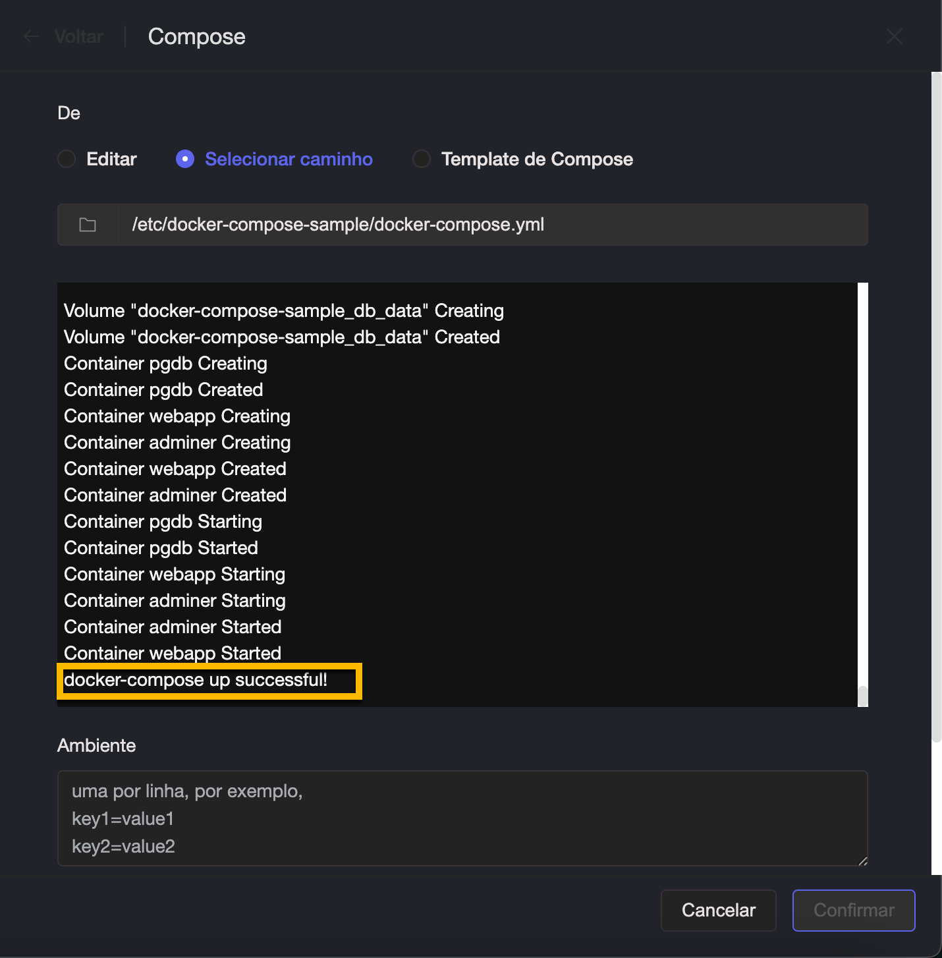Click the Compose title tab

[196, 36]
